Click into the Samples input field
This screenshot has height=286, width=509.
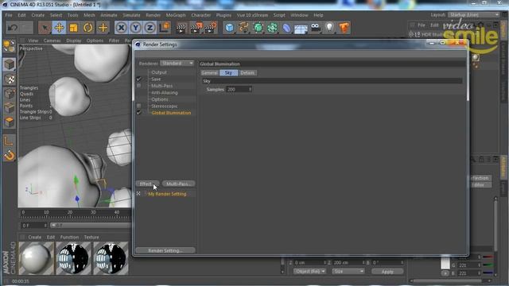pos(237,89)
